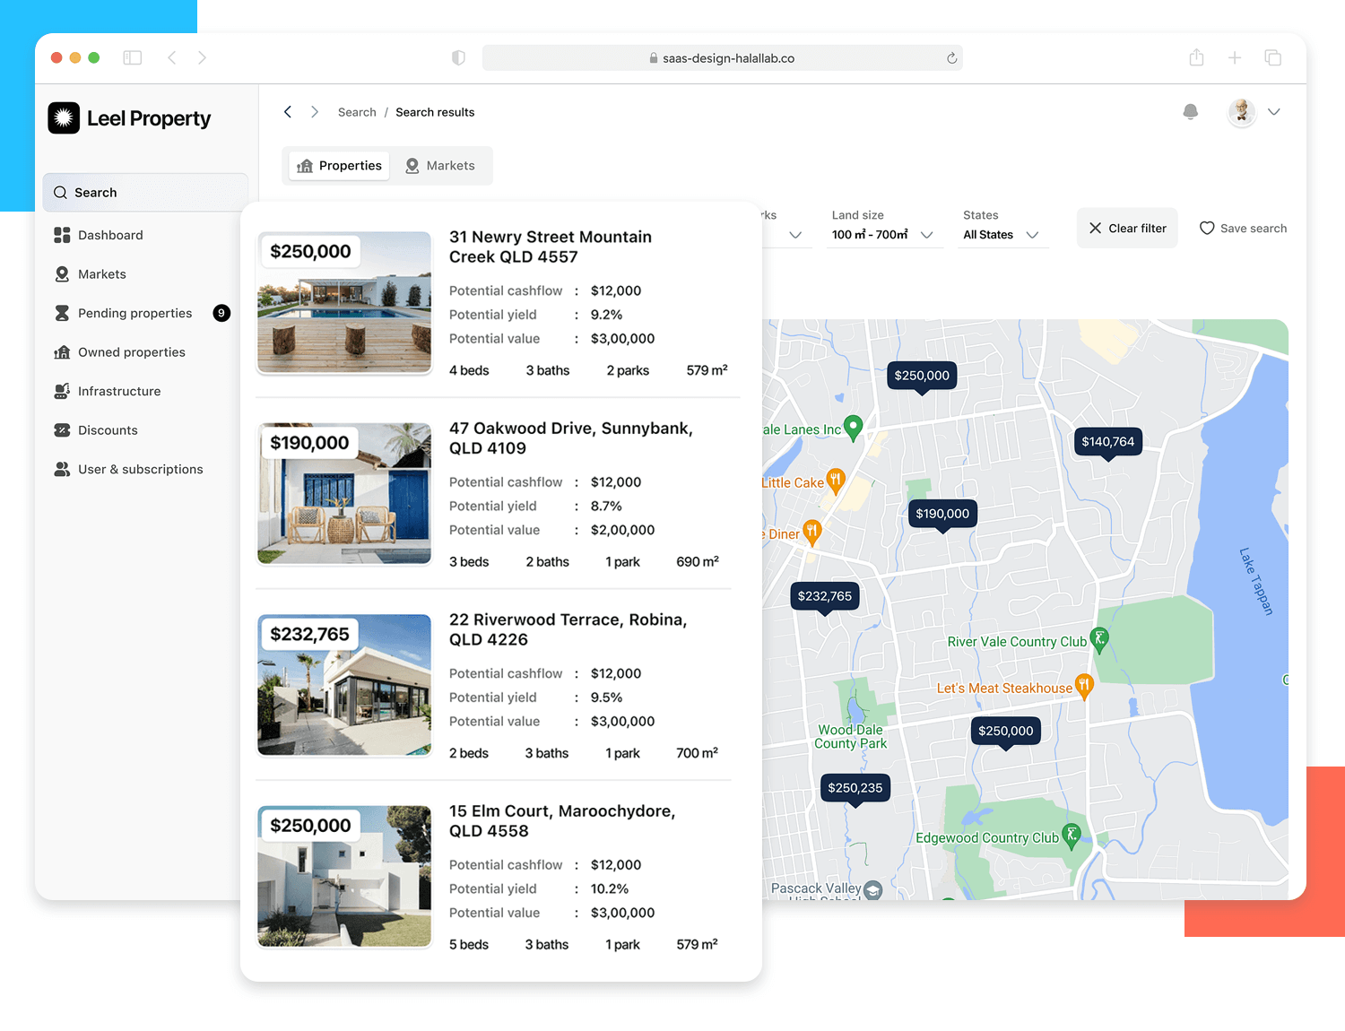The width and height of the screenshot is (1345, 1031).
Task: Click the Ale Lanes Inc green map marker
Action: coord(854,428)
